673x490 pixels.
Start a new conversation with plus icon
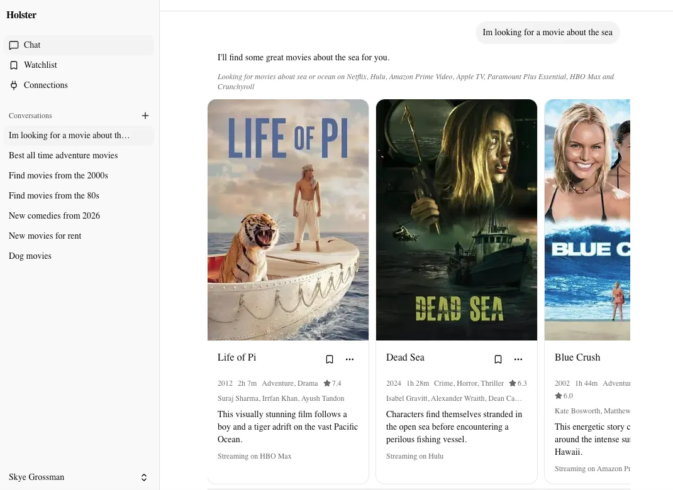pos(145,116)
